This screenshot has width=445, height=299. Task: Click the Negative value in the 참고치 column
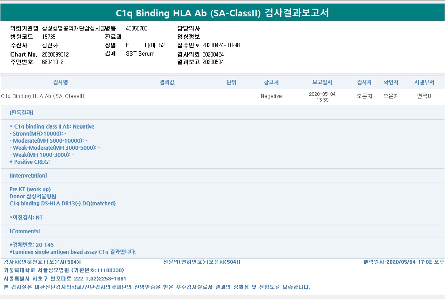(x=271, y=96)
